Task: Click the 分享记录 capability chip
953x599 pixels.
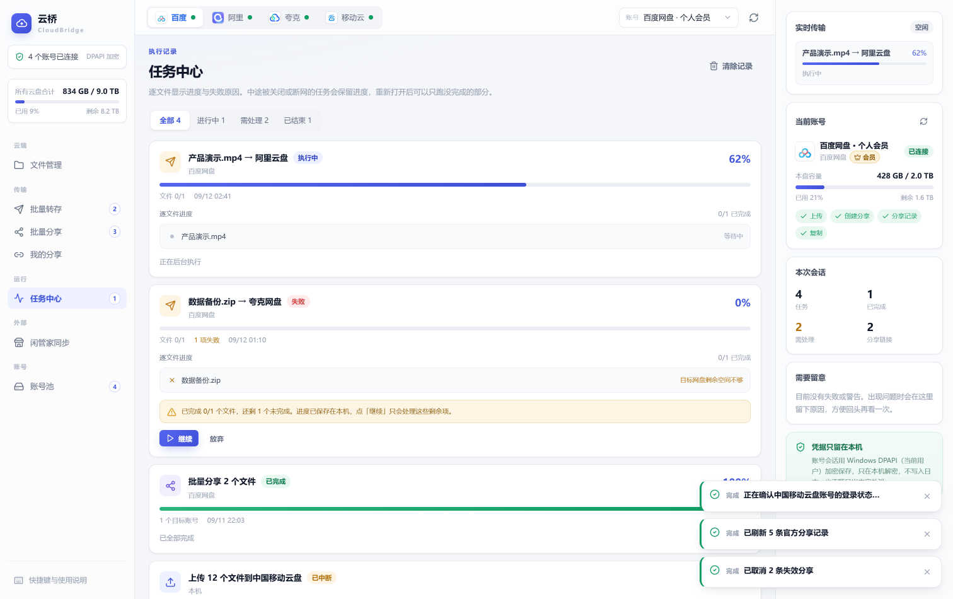Action: [899, 216]
